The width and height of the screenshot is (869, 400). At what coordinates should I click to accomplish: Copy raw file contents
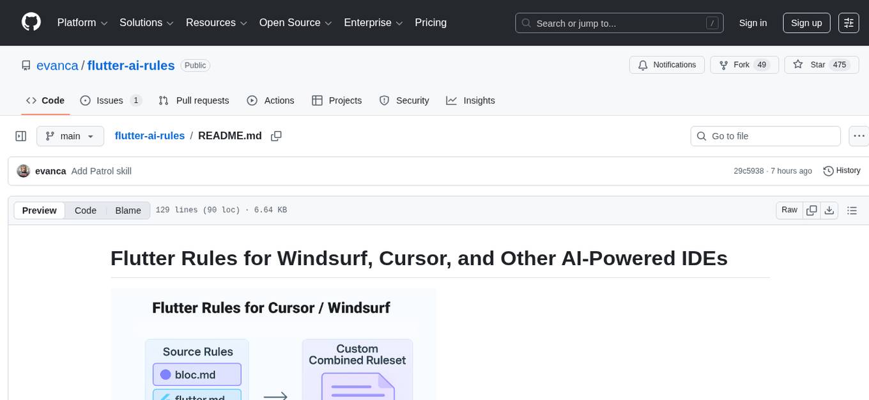click(x=811, y=210)
